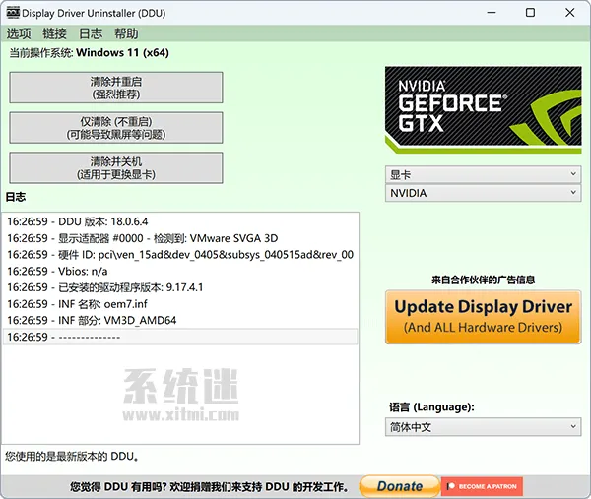Click 仅清除 (不重启) button
The height and width of the screenshot is (499, 591).
pyautogui.click(x=116, y=128)
